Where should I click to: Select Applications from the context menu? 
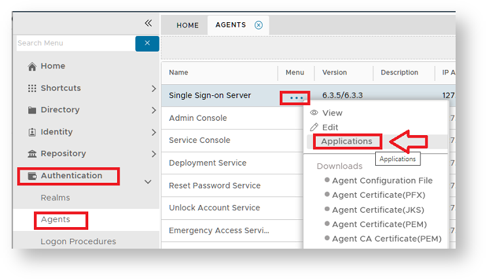[346, 142]
